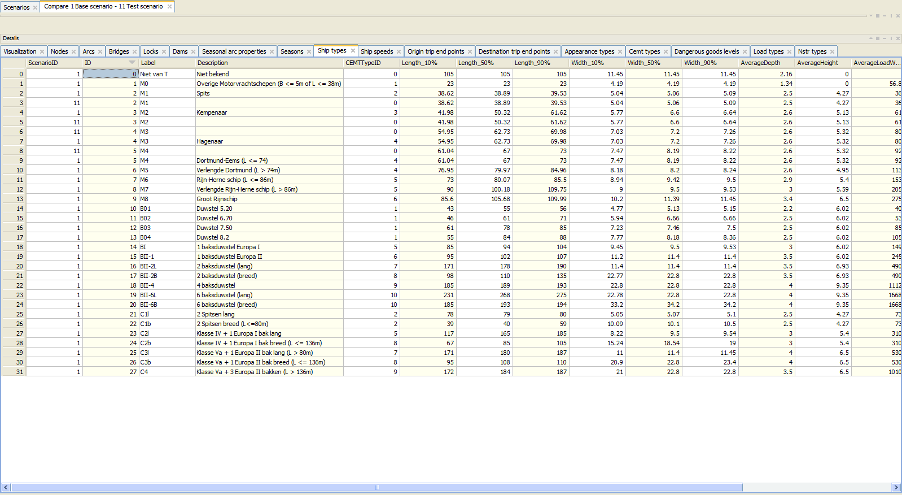Open the Nodes tab
Image resolution: width=902 pixels, height=495 pixels.
[59, 51]
